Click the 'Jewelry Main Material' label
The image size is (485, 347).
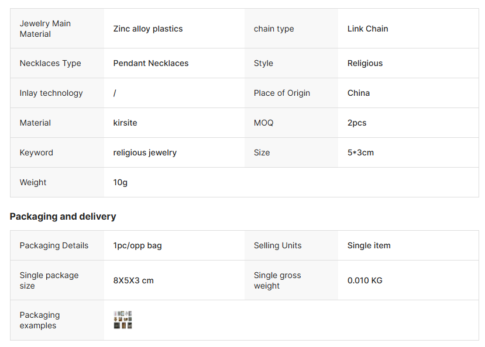click(x=45, y=29)
